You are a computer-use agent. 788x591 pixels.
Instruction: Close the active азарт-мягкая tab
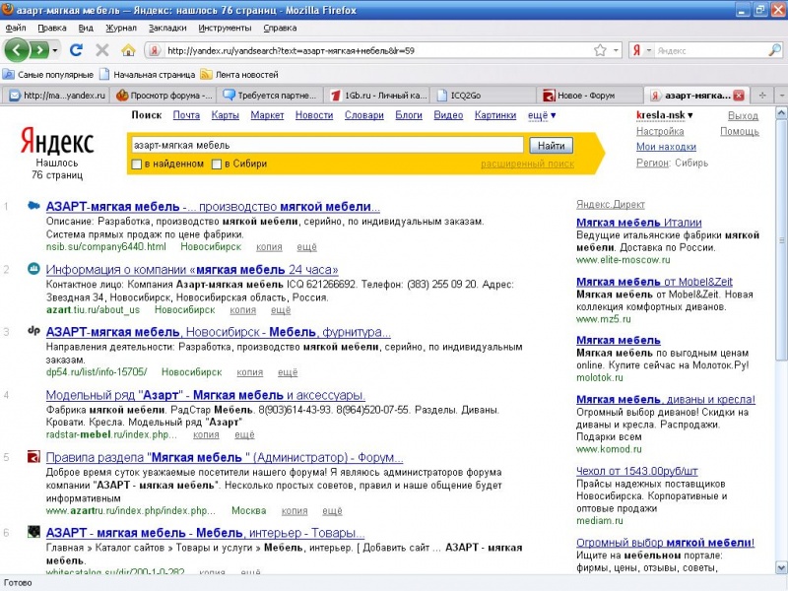pos(739,96)
